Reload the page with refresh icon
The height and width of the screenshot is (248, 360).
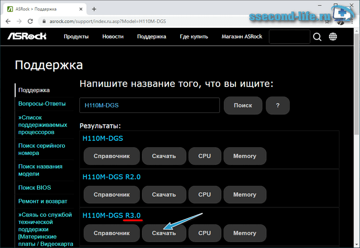pyautogui.click(x=30, y=21)
